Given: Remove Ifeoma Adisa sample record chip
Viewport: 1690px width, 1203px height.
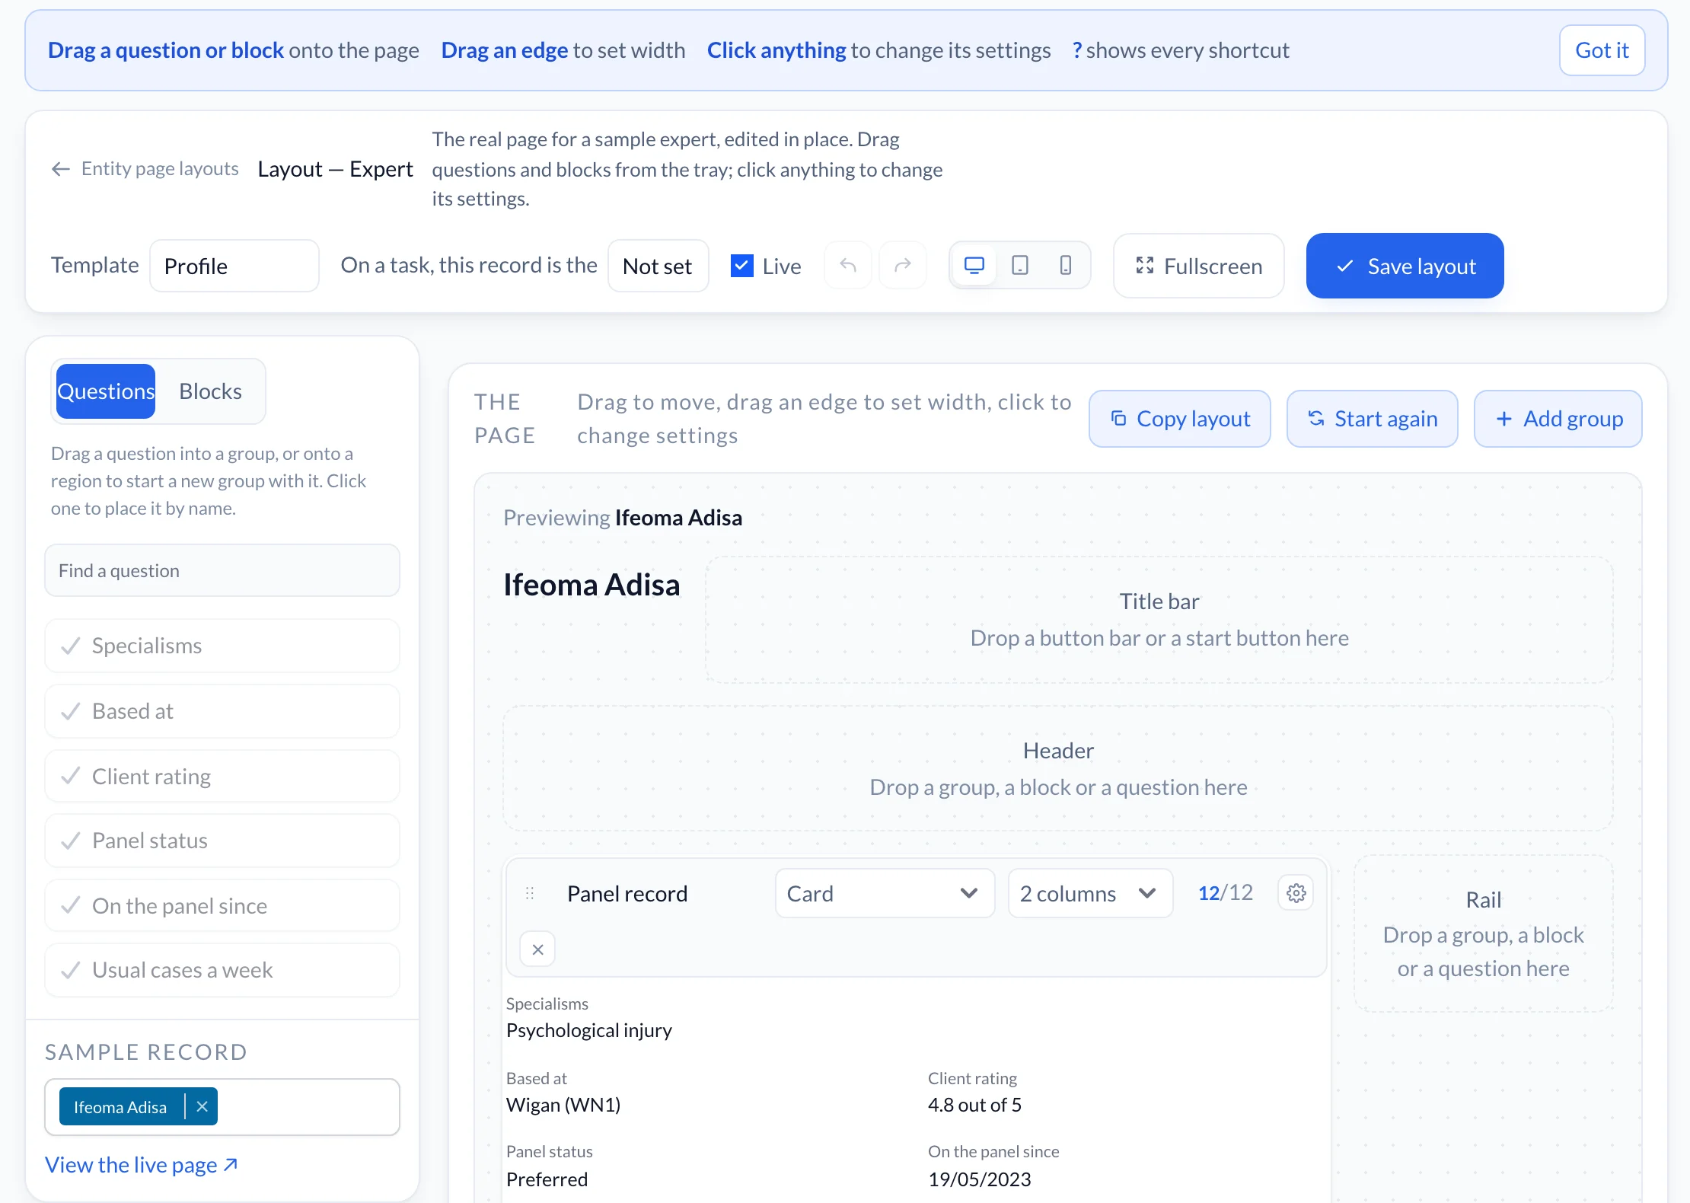Looking at the screenshot, I should 202,1107.
